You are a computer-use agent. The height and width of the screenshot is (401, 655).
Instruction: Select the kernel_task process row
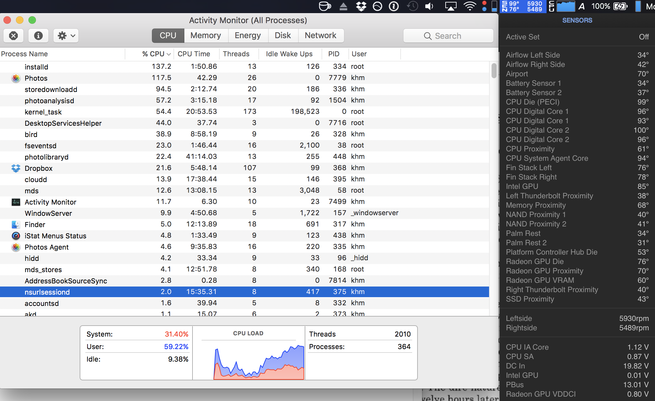click(x=244, y=112)
